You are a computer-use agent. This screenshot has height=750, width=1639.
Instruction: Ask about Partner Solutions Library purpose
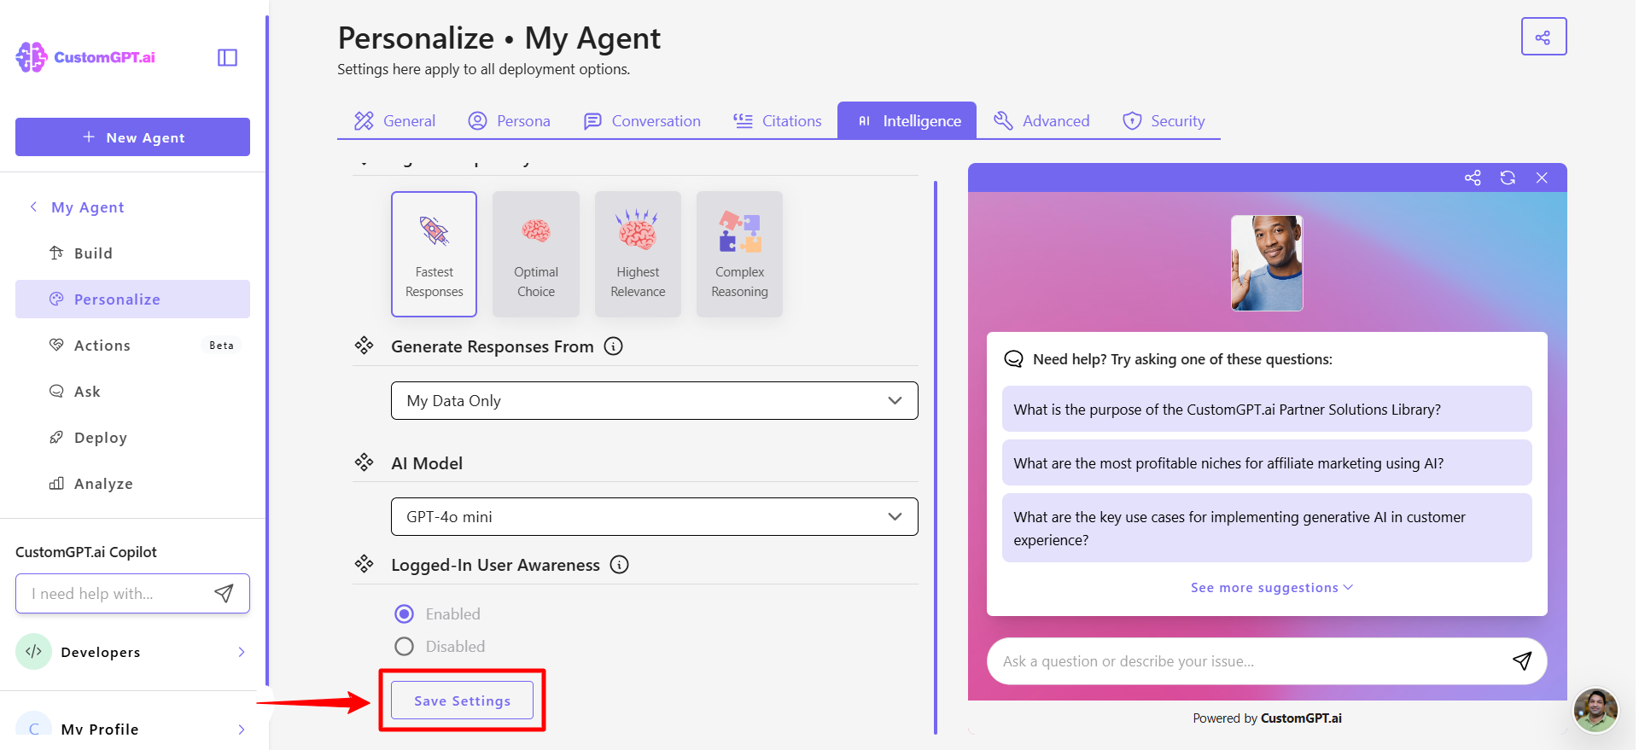(1267, 410)
